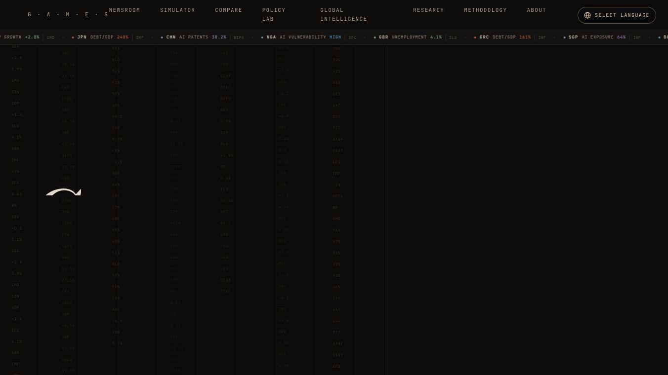Click the Growth +2.8% ticker entry
Viewport: 668px width, 375px height.
point(27,37)
